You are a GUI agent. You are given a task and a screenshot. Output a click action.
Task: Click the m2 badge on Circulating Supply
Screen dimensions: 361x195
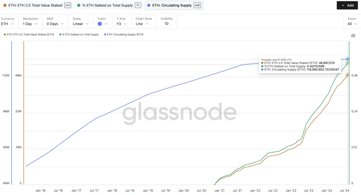197,5
